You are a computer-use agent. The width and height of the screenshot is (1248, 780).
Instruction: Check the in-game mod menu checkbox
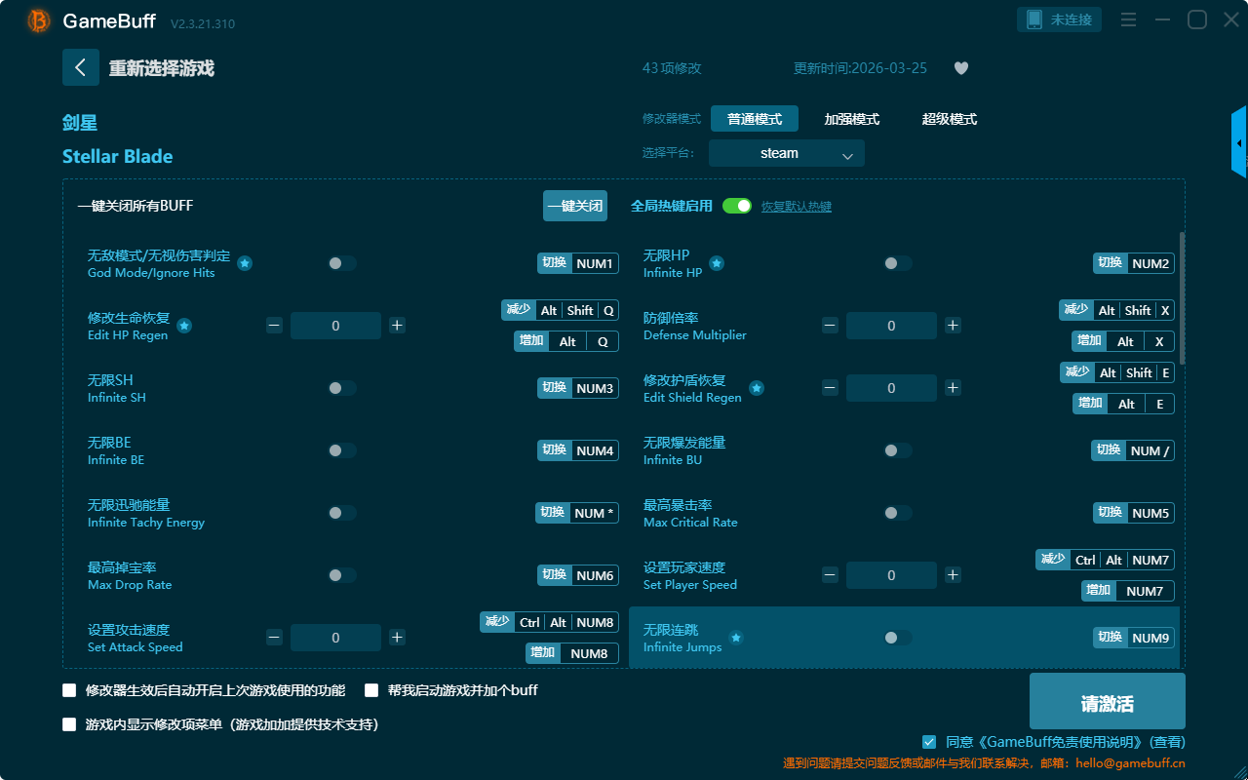pyautogui.click(x=69, y=724)
